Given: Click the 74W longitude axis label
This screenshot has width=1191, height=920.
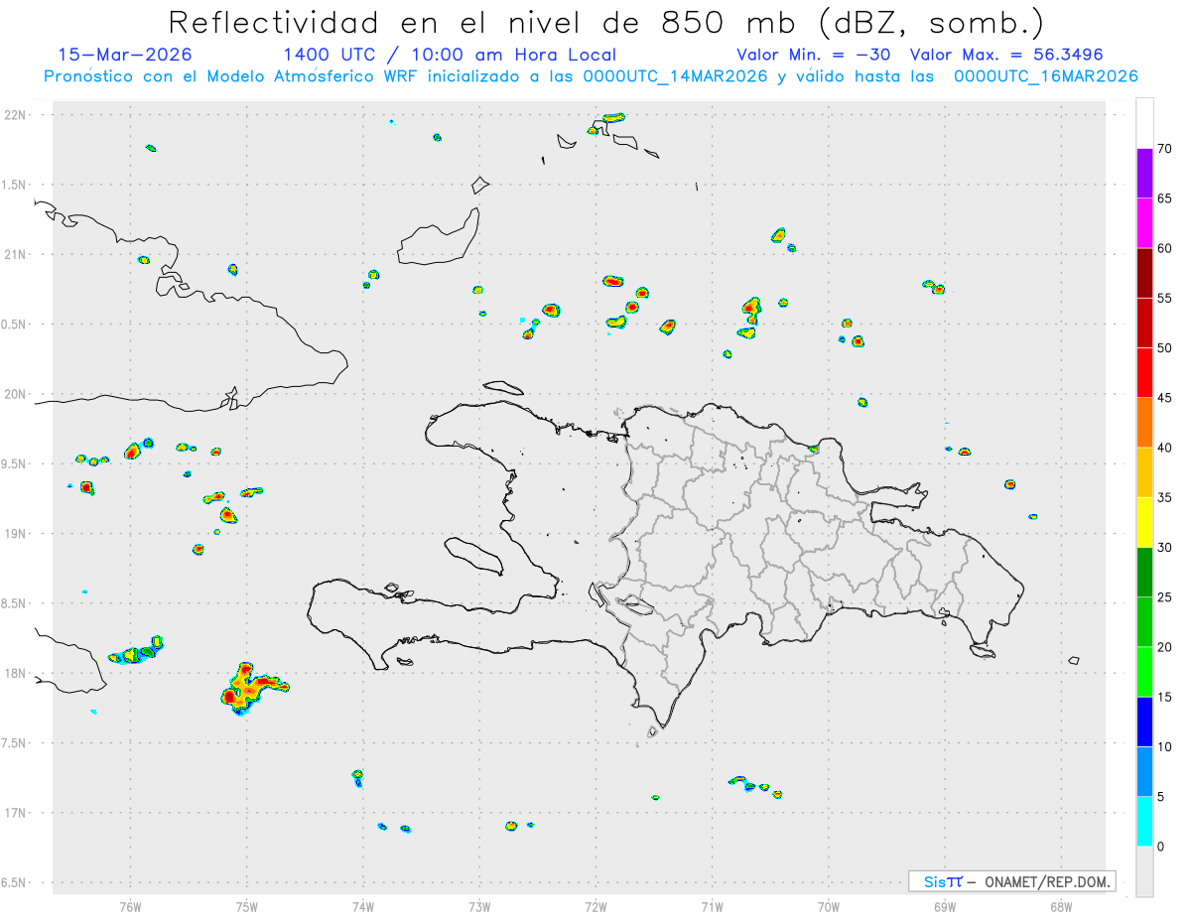Looking at the screenshot, I should click(x=363, y=906).
